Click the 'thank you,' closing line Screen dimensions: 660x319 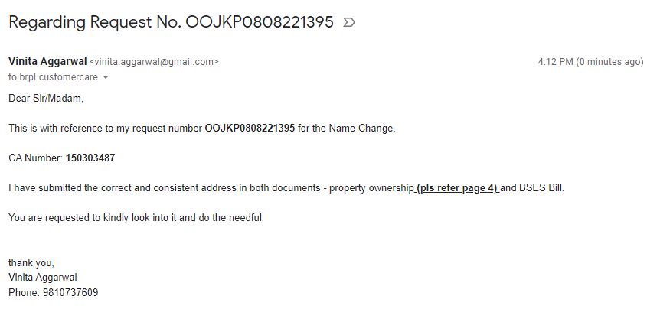tap(31, 263)
